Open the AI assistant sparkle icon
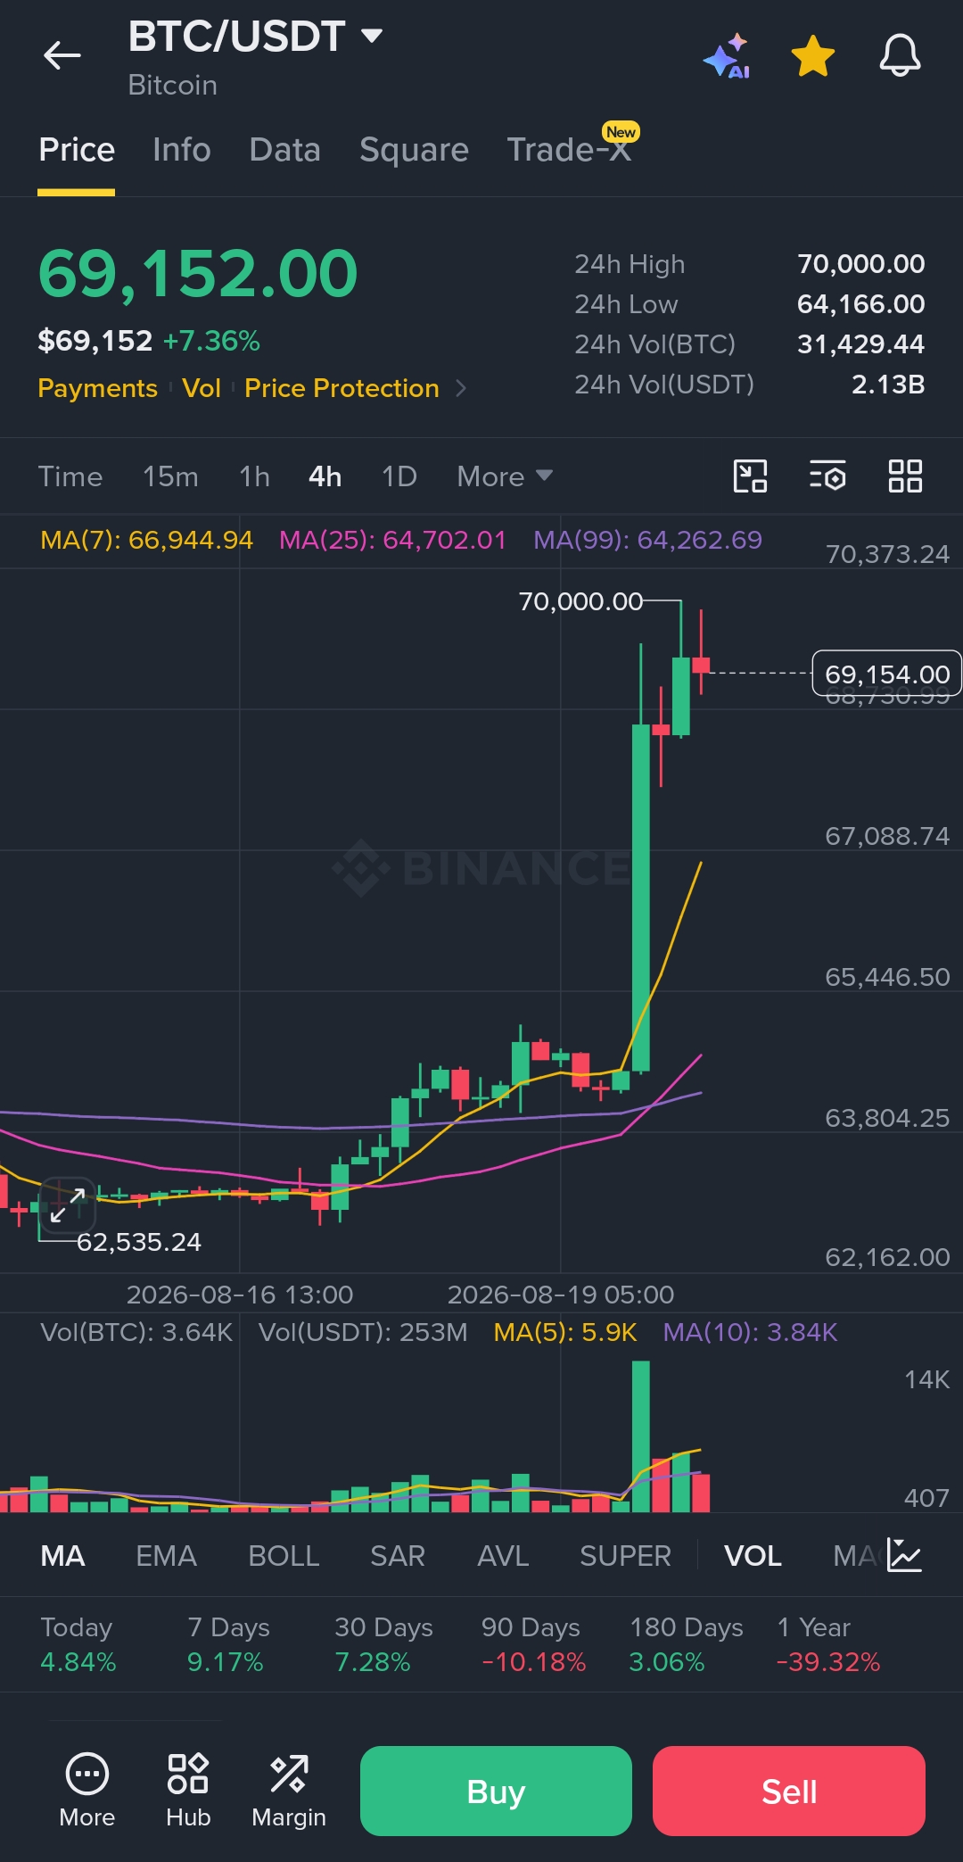 727,56
